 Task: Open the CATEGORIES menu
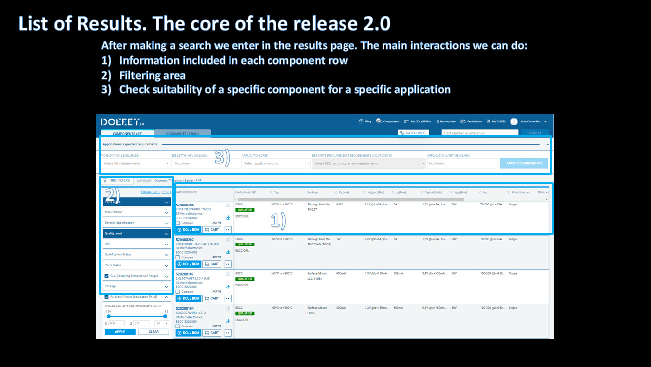pos(413,133)
